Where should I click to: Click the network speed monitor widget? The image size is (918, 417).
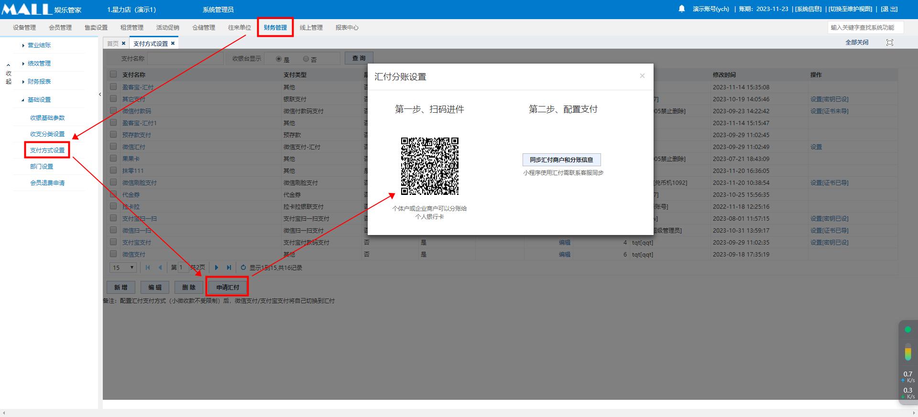point(908,363)
